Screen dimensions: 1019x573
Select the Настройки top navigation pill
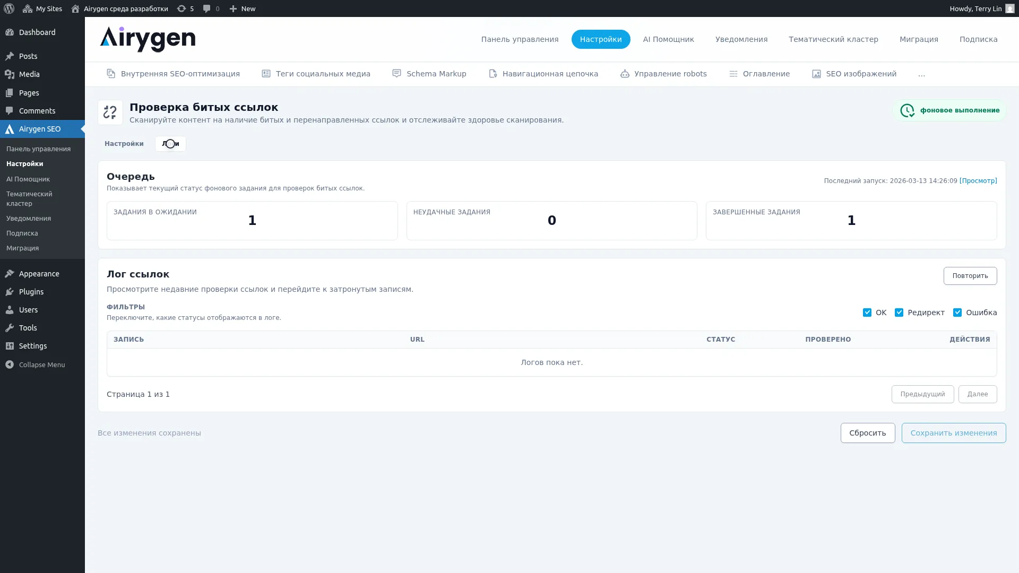(601, 39)
